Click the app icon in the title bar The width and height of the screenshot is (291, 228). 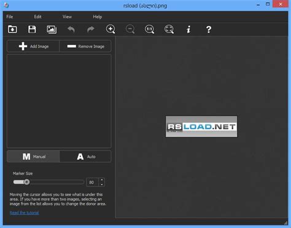[x=6, y=5]
